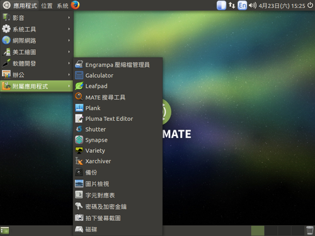Click the show desktop button
This screenshot has width=315, height=236.
[x=5, y=230]
